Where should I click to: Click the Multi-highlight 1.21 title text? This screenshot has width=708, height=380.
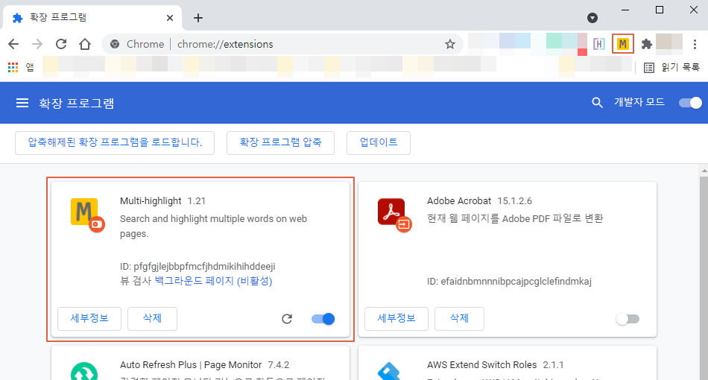point(163,201)
